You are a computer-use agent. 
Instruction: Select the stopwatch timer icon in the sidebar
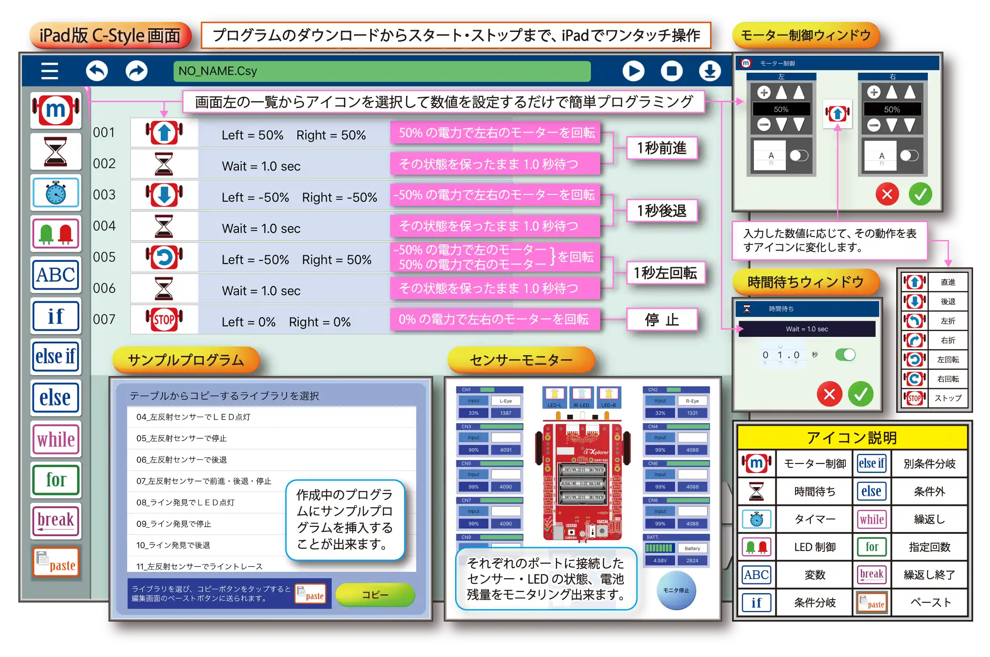56,193
